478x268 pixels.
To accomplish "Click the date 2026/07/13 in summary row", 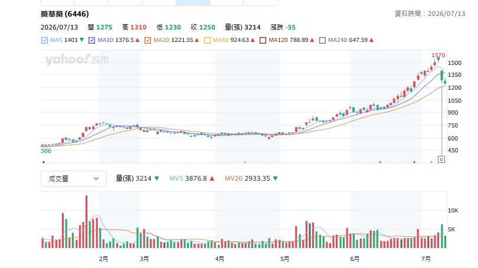I will point(59,27).
